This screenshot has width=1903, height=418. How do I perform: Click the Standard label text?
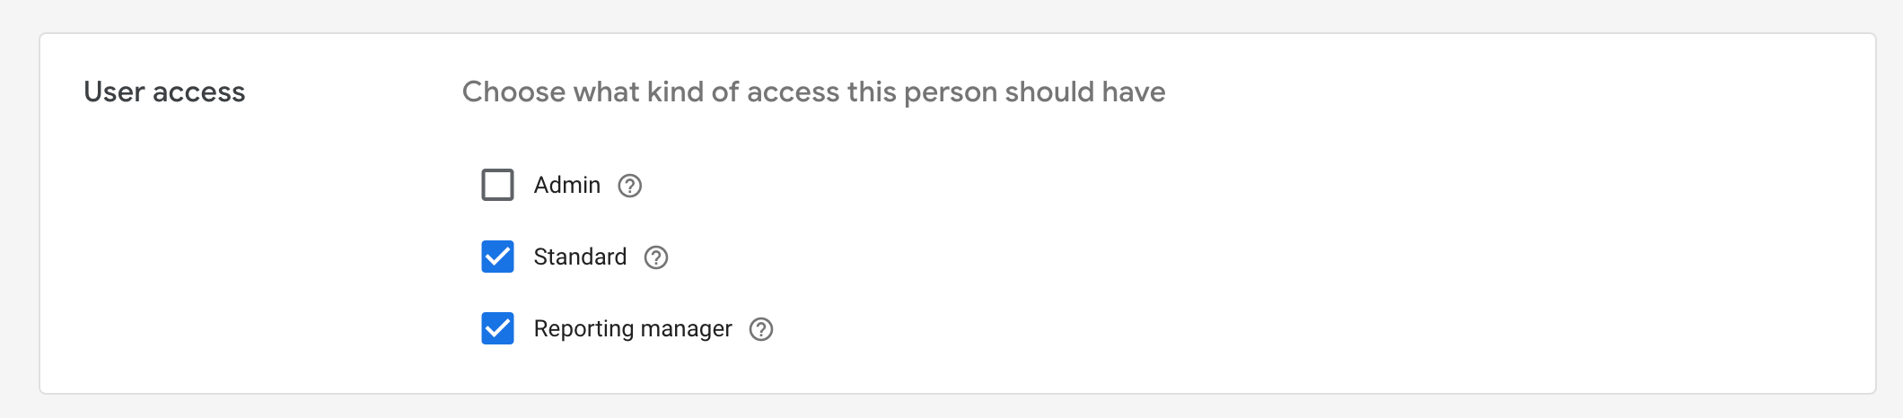pyautogui.click(x=580, y=257)
